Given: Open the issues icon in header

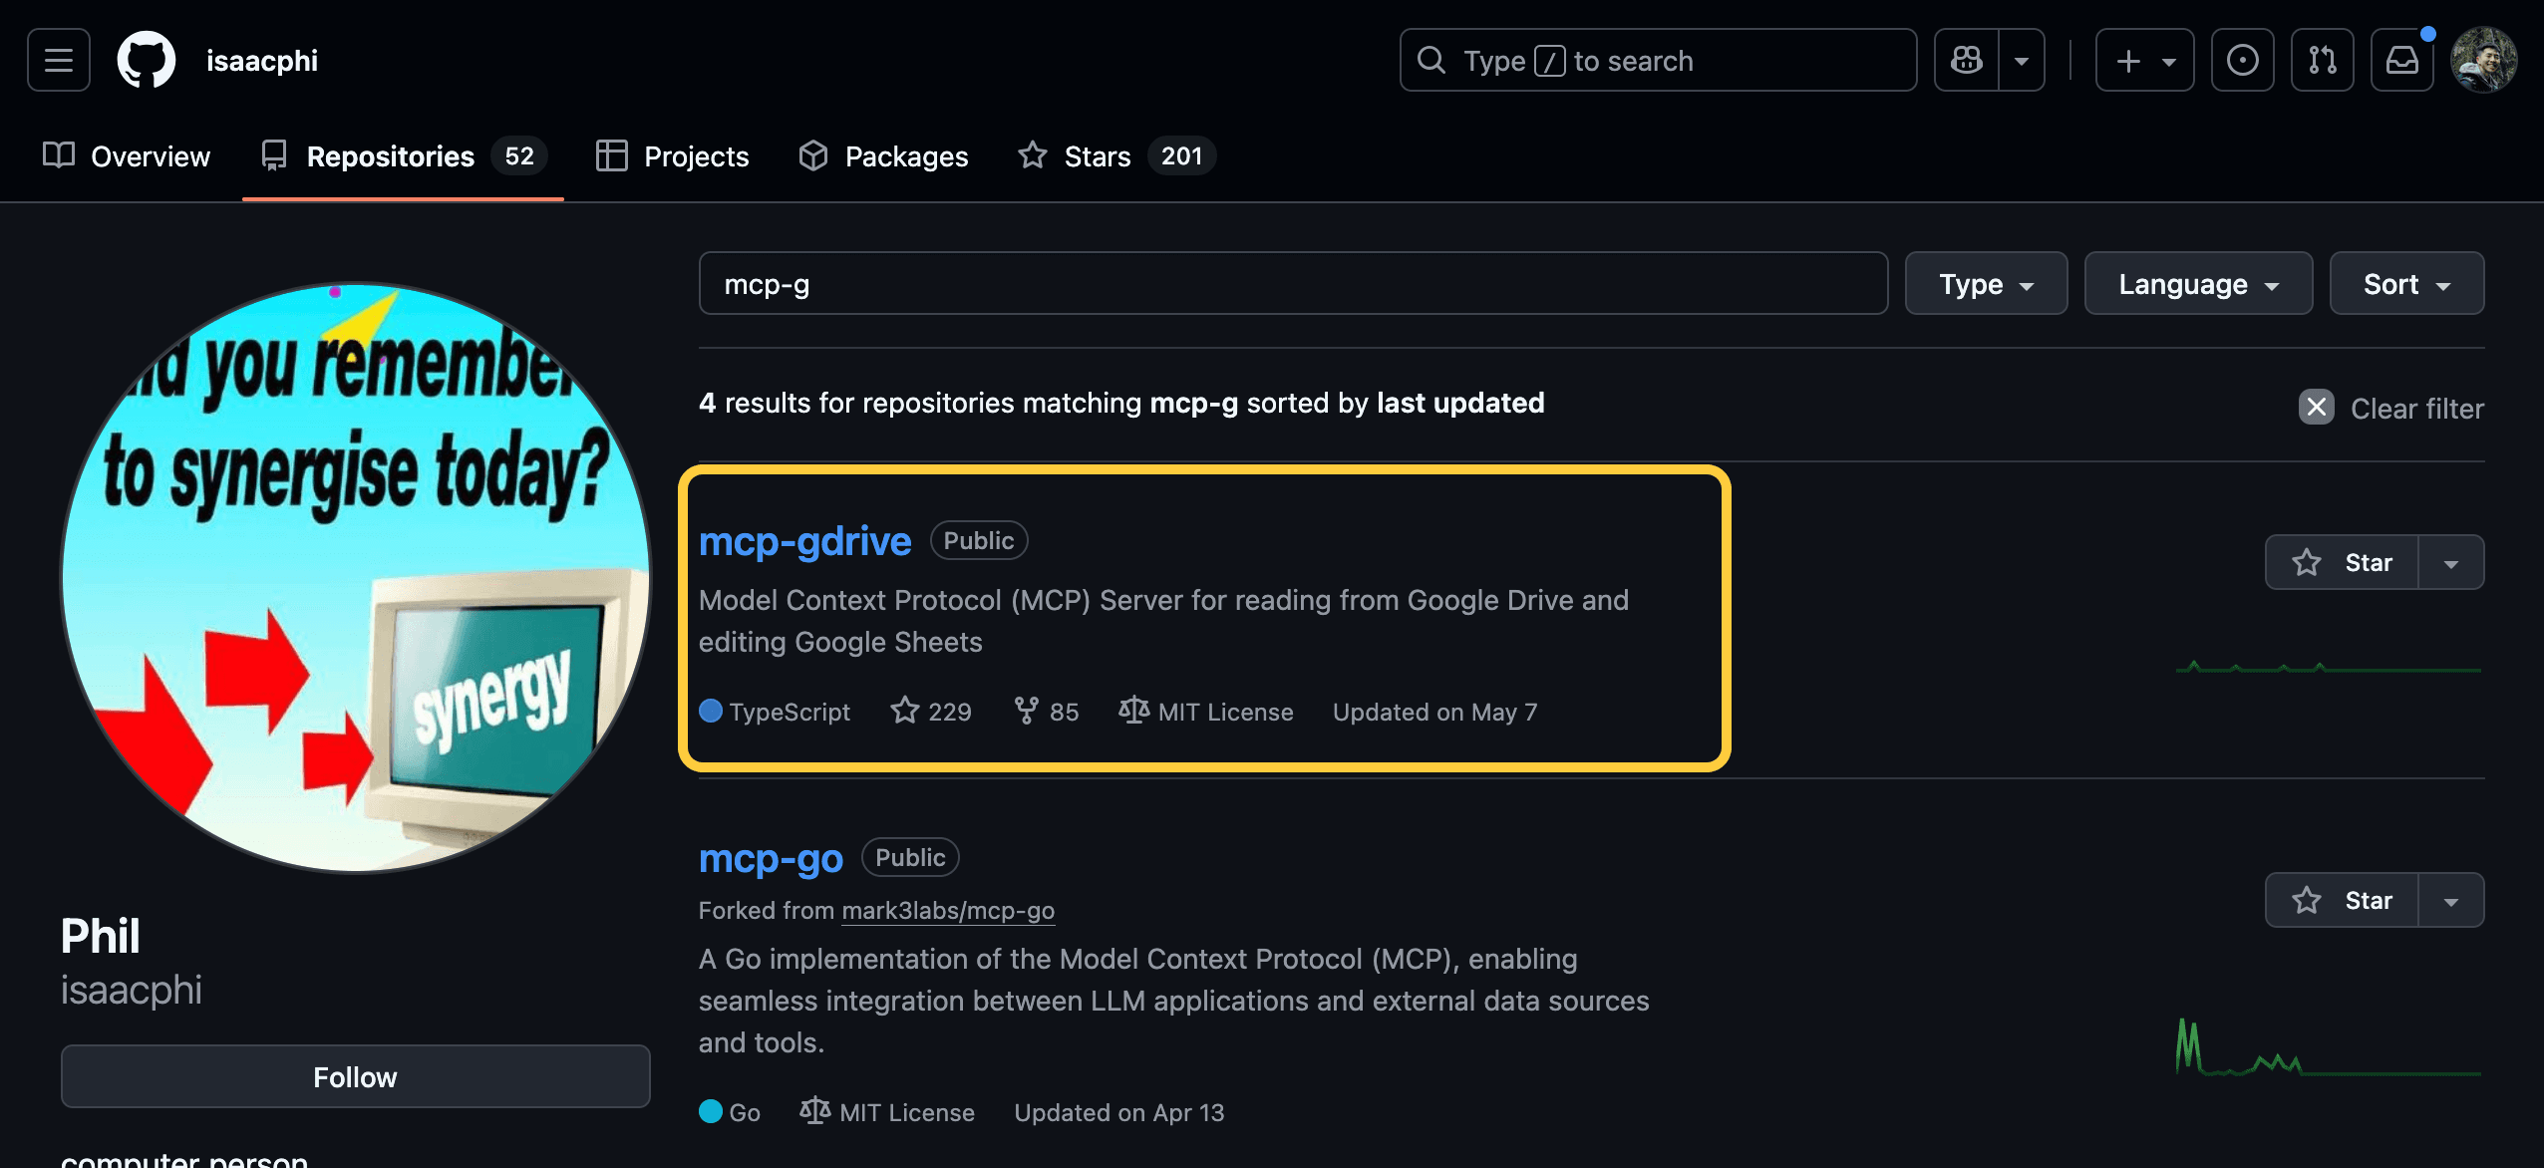Looking at the screenshot, I should (2242, 60).
